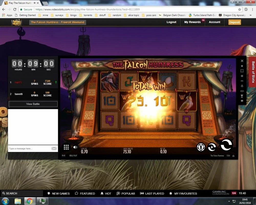256x205 pixels.
Task: Open Chrome's three-dot menu
Action: tap(252, 9)
